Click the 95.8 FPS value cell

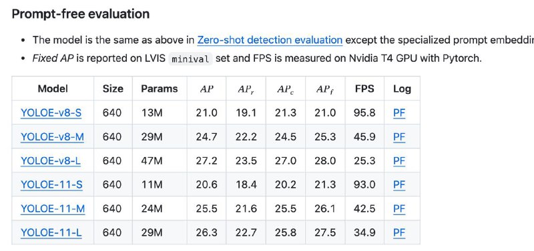tap(364, 113)
